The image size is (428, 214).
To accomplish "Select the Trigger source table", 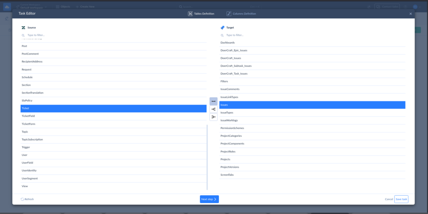I will click(x=114, y=147).
